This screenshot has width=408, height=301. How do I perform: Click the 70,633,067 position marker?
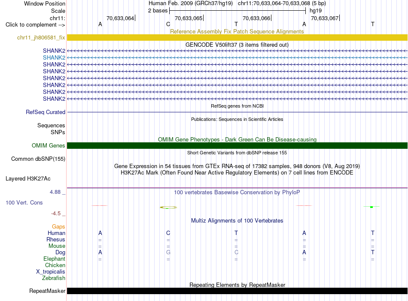pyautogui.click(x=325, y=18)
